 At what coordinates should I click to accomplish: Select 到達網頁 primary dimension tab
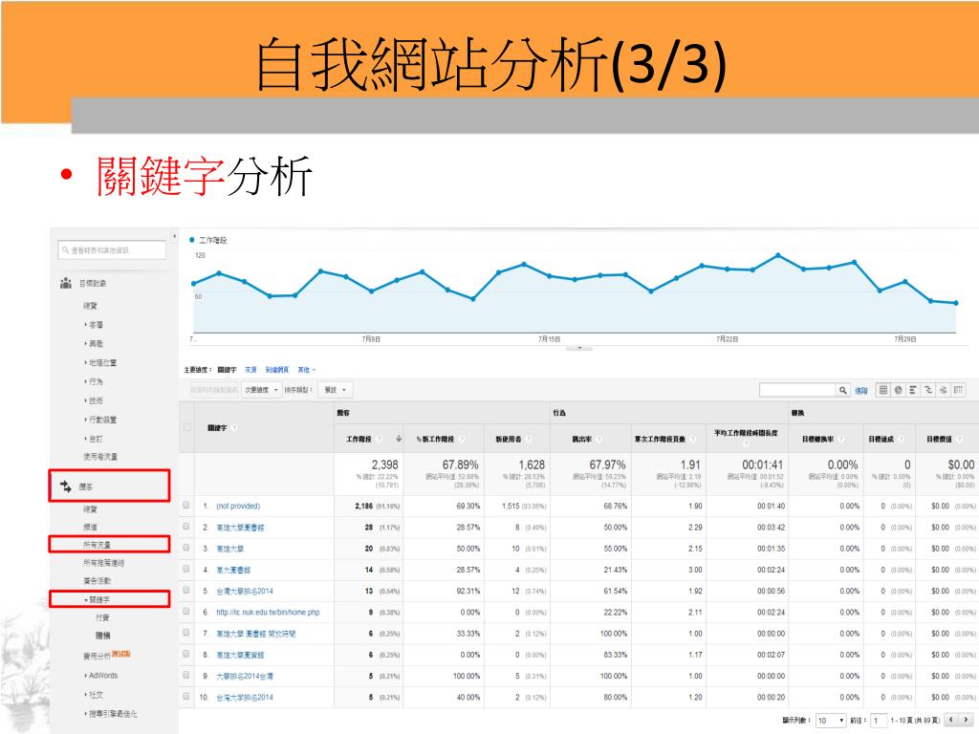tap(276, 370)
